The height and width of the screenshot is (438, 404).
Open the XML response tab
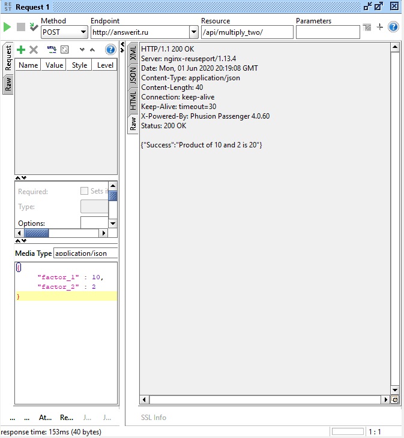click(x=133, y=53)
